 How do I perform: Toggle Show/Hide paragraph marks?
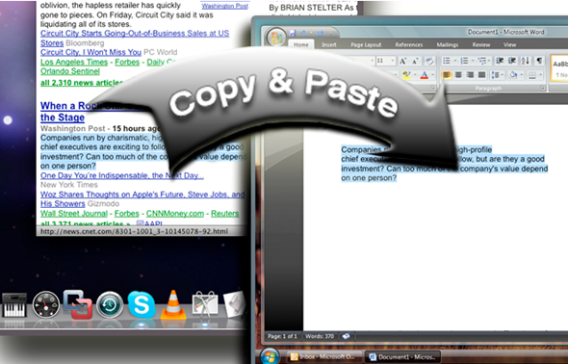pos(539,61)
